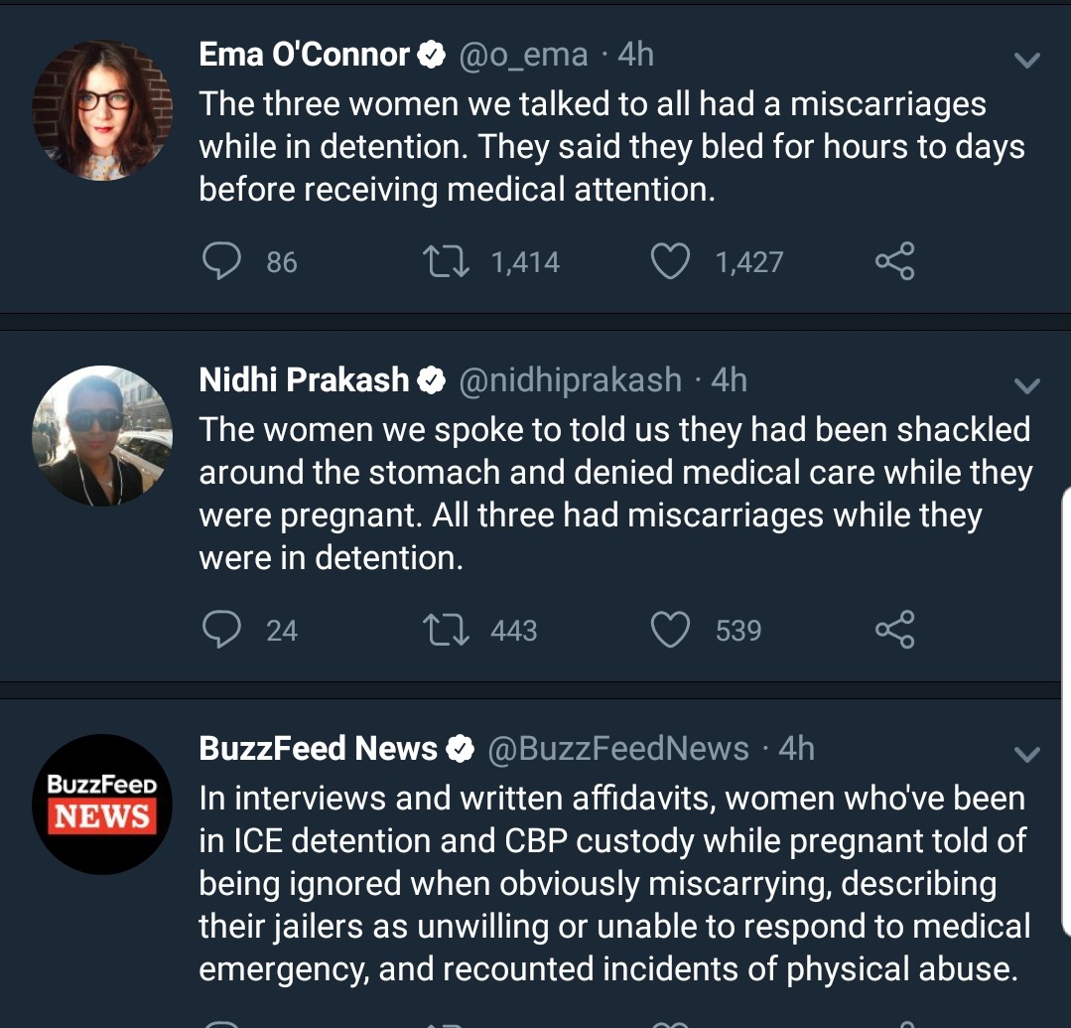This screenshot has width=1071, height=1028.
Task: Open the @nidhiprakash handle link
Action: click(x=570, y=379)
